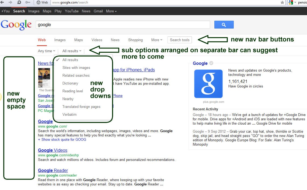
Task: Open the More dropdown in black bar
Action: coord(111,11)
